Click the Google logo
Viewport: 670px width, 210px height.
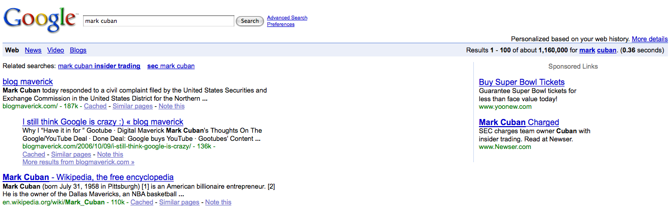pos(40,20)
